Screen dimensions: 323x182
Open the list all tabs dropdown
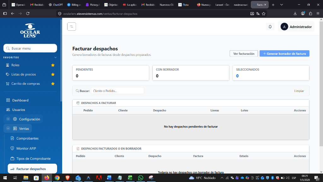(282, 5)
